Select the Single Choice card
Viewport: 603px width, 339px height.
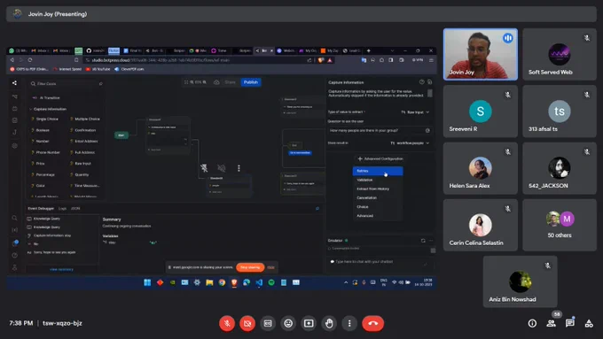point(44,119)
